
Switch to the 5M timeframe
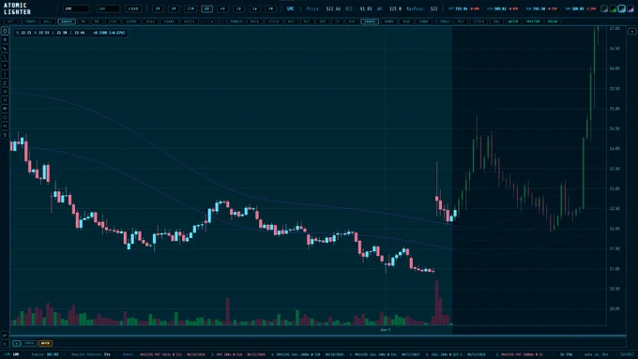174,8
